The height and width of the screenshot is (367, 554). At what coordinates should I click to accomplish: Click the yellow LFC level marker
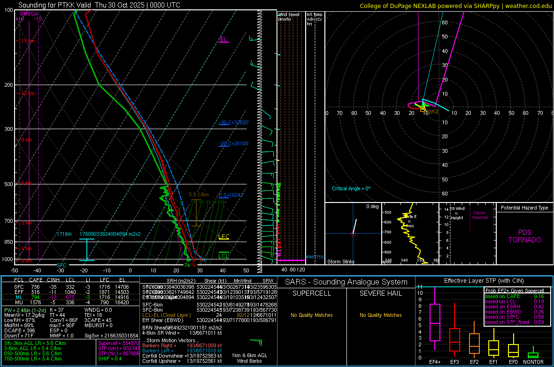[x=224, y=237]
